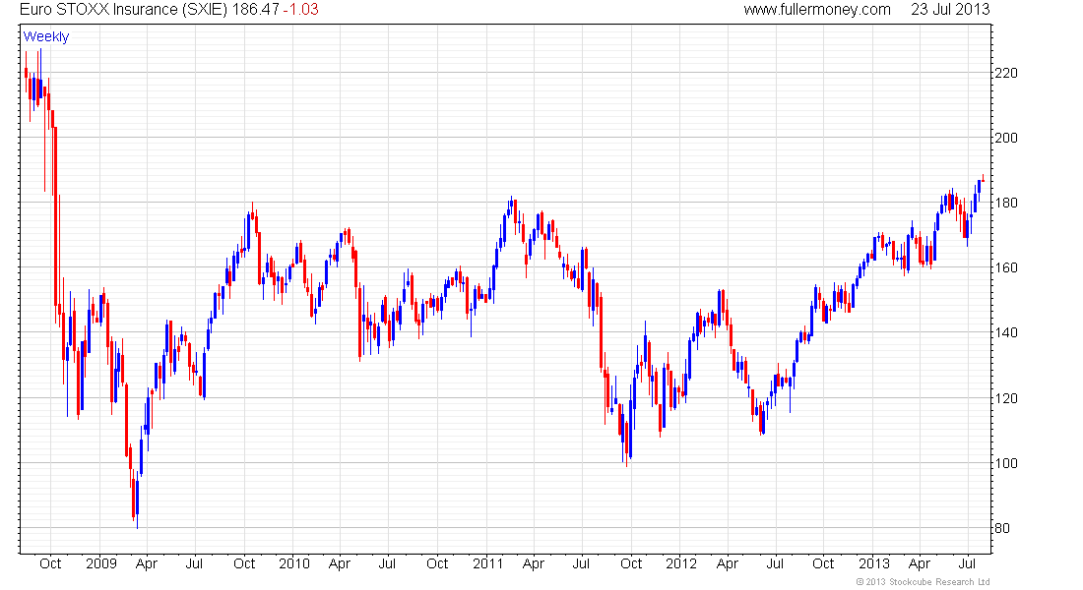The height and width of the screenshot is (590, 1083).
Task: Click the blue 'Weekly' interval label
Action: [x=46, y=36]
